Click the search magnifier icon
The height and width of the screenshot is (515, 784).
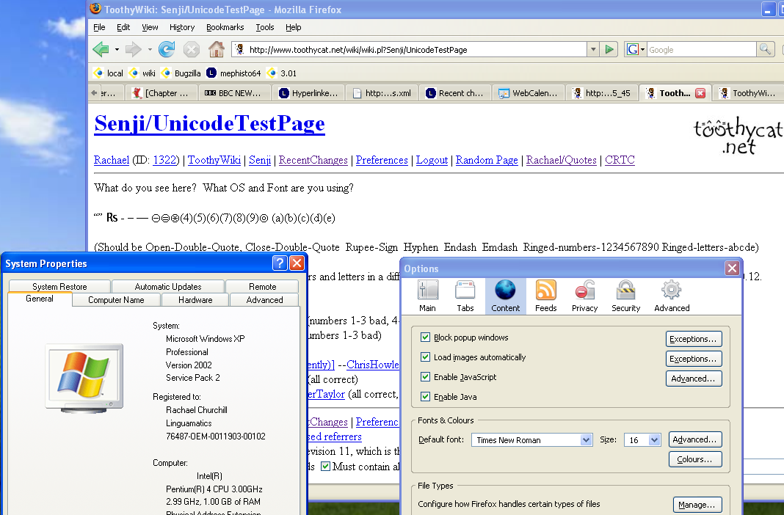click(765, 49)
